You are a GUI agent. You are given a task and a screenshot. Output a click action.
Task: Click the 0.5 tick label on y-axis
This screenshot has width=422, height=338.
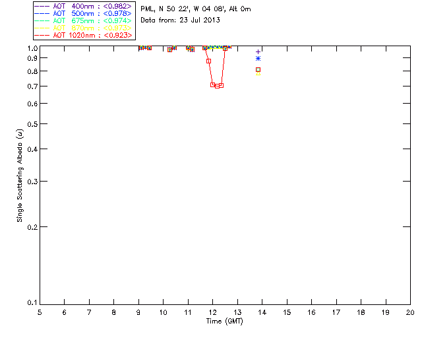point(32,124)
